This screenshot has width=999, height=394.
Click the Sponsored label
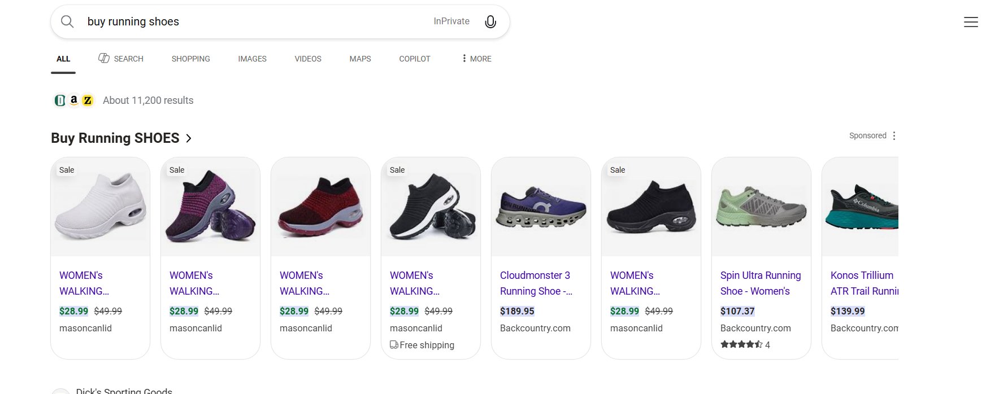tap(868, 135)
